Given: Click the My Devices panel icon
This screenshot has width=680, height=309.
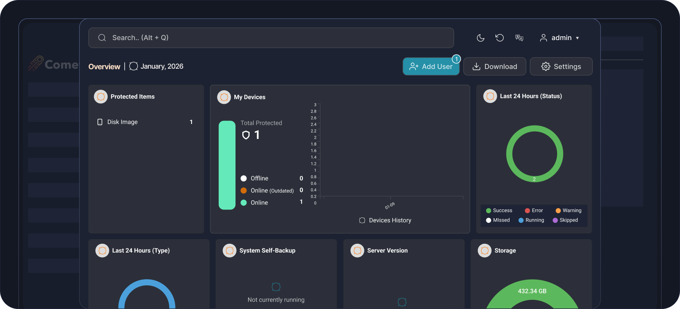Looking at the screenshot, I should [x=224, y=97].
